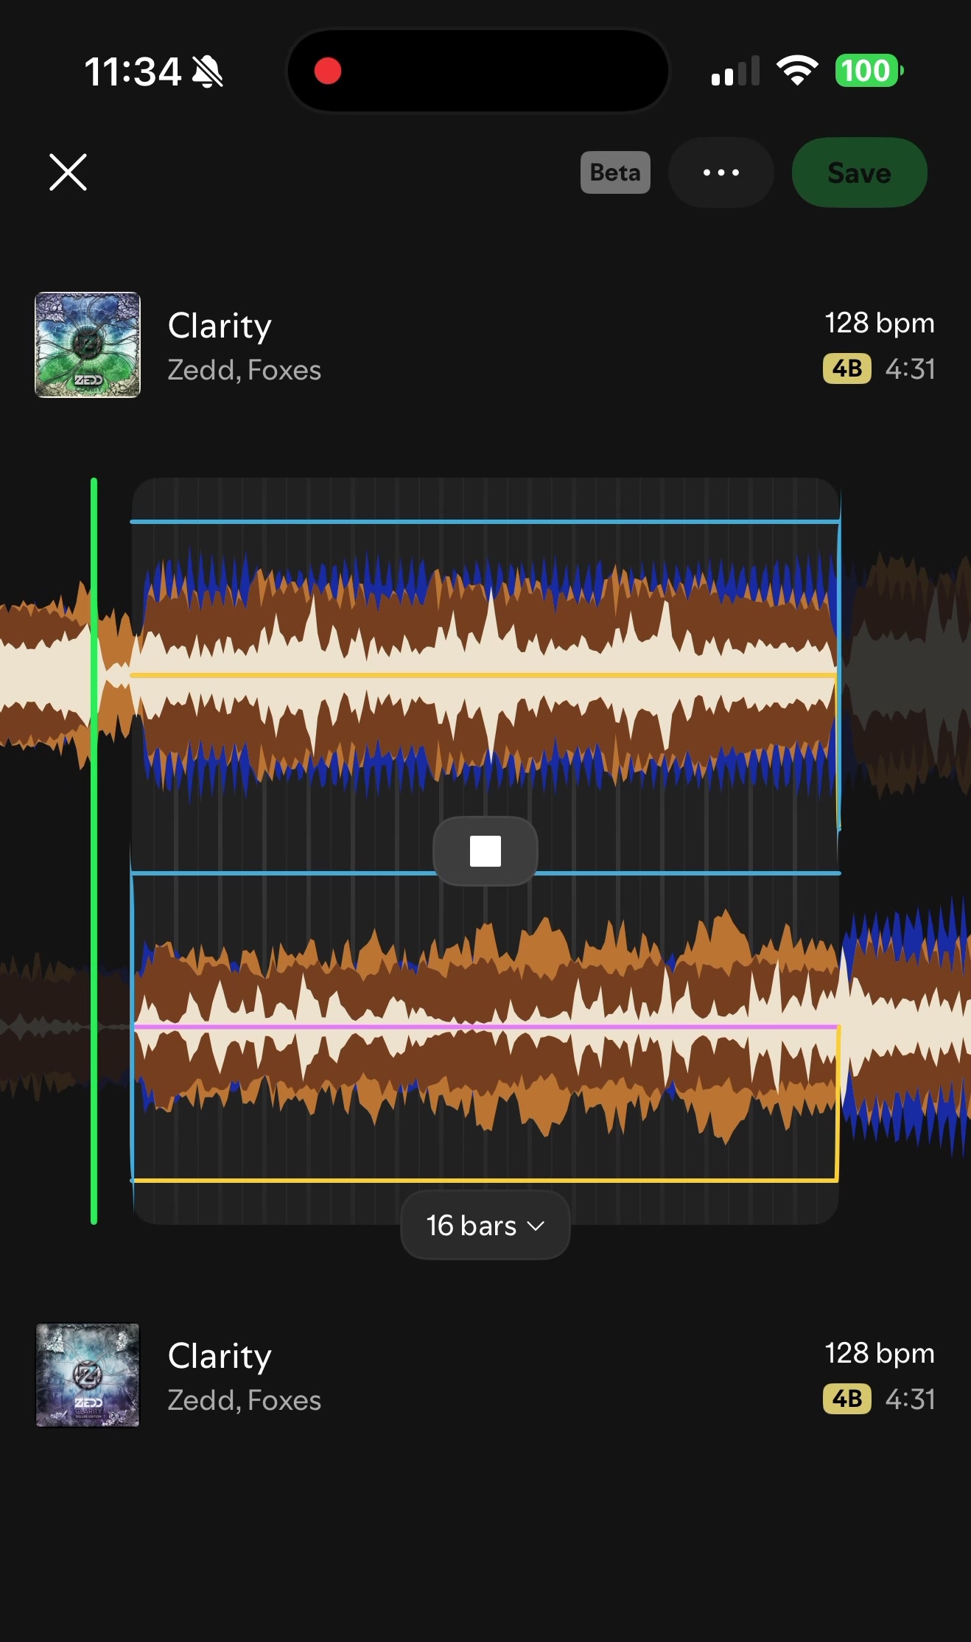Viewport: 971px width, 1642px height.
Task: Stop playback with the square stop button
Action: [x=485, y=851]
